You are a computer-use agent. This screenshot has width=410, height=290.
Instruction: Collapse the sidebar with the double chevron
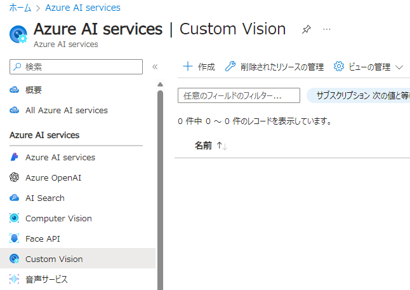point(155,67)
